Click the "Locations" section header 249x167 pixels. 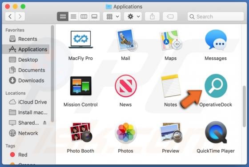click(16, 93)
